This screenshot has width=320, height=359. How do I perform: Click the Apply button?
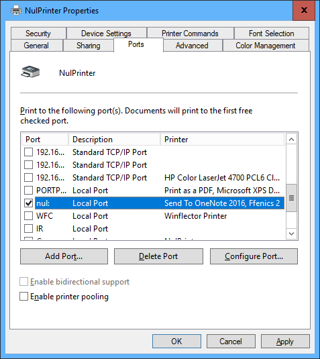(285, 342)
